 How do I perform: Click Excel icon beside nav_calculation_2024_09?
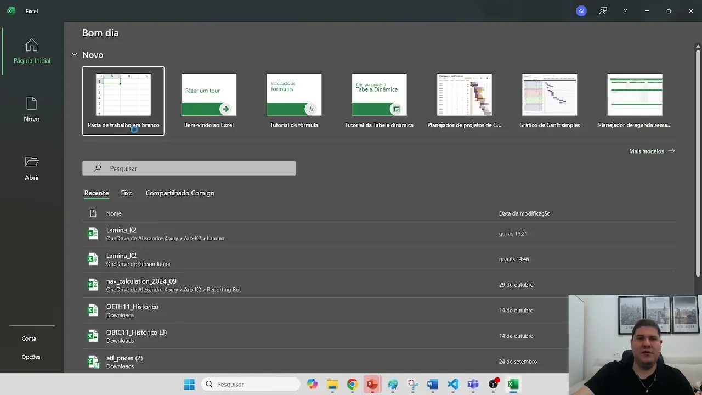click(93, 285)
